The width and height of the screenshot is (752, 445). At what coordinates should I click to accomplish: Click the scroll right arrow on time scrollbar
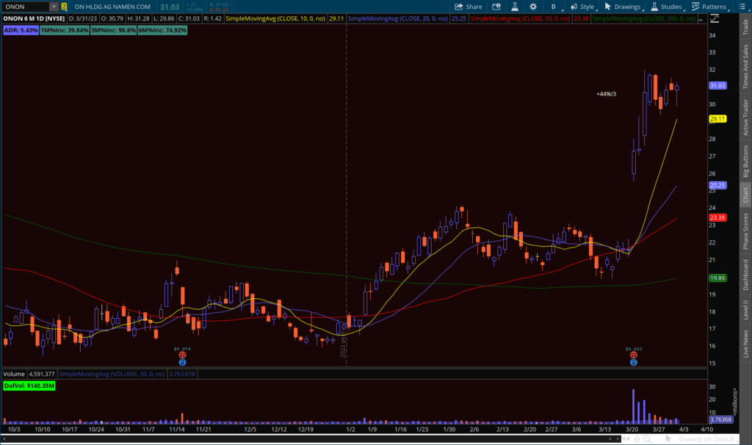point(617,439)
